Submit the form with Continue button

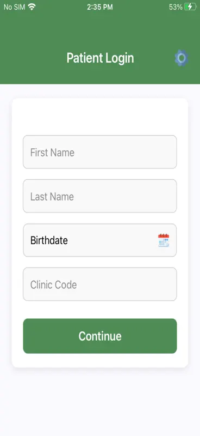[100, 336]
